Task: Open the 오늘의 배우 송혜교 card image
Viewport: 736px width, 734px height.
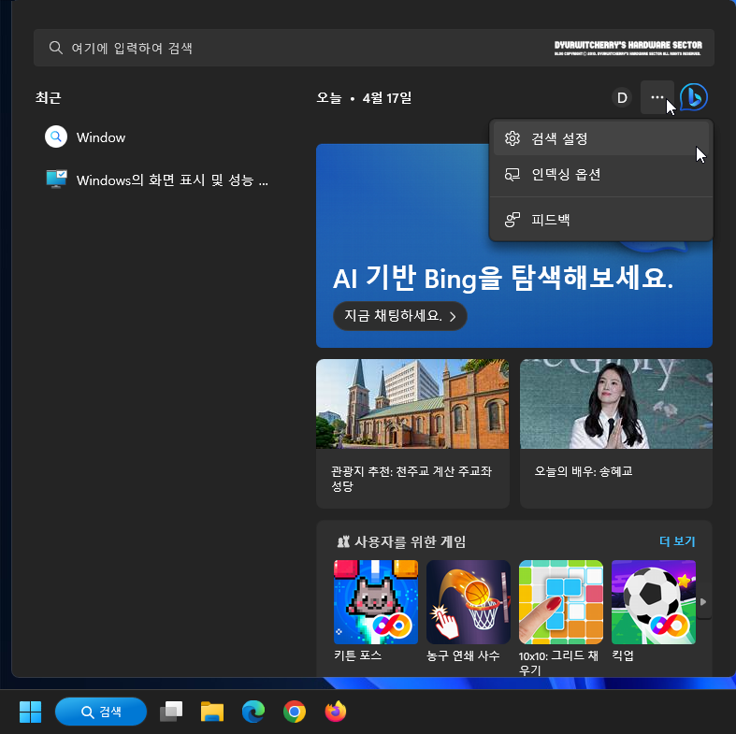Action: [x=616, y=404]
